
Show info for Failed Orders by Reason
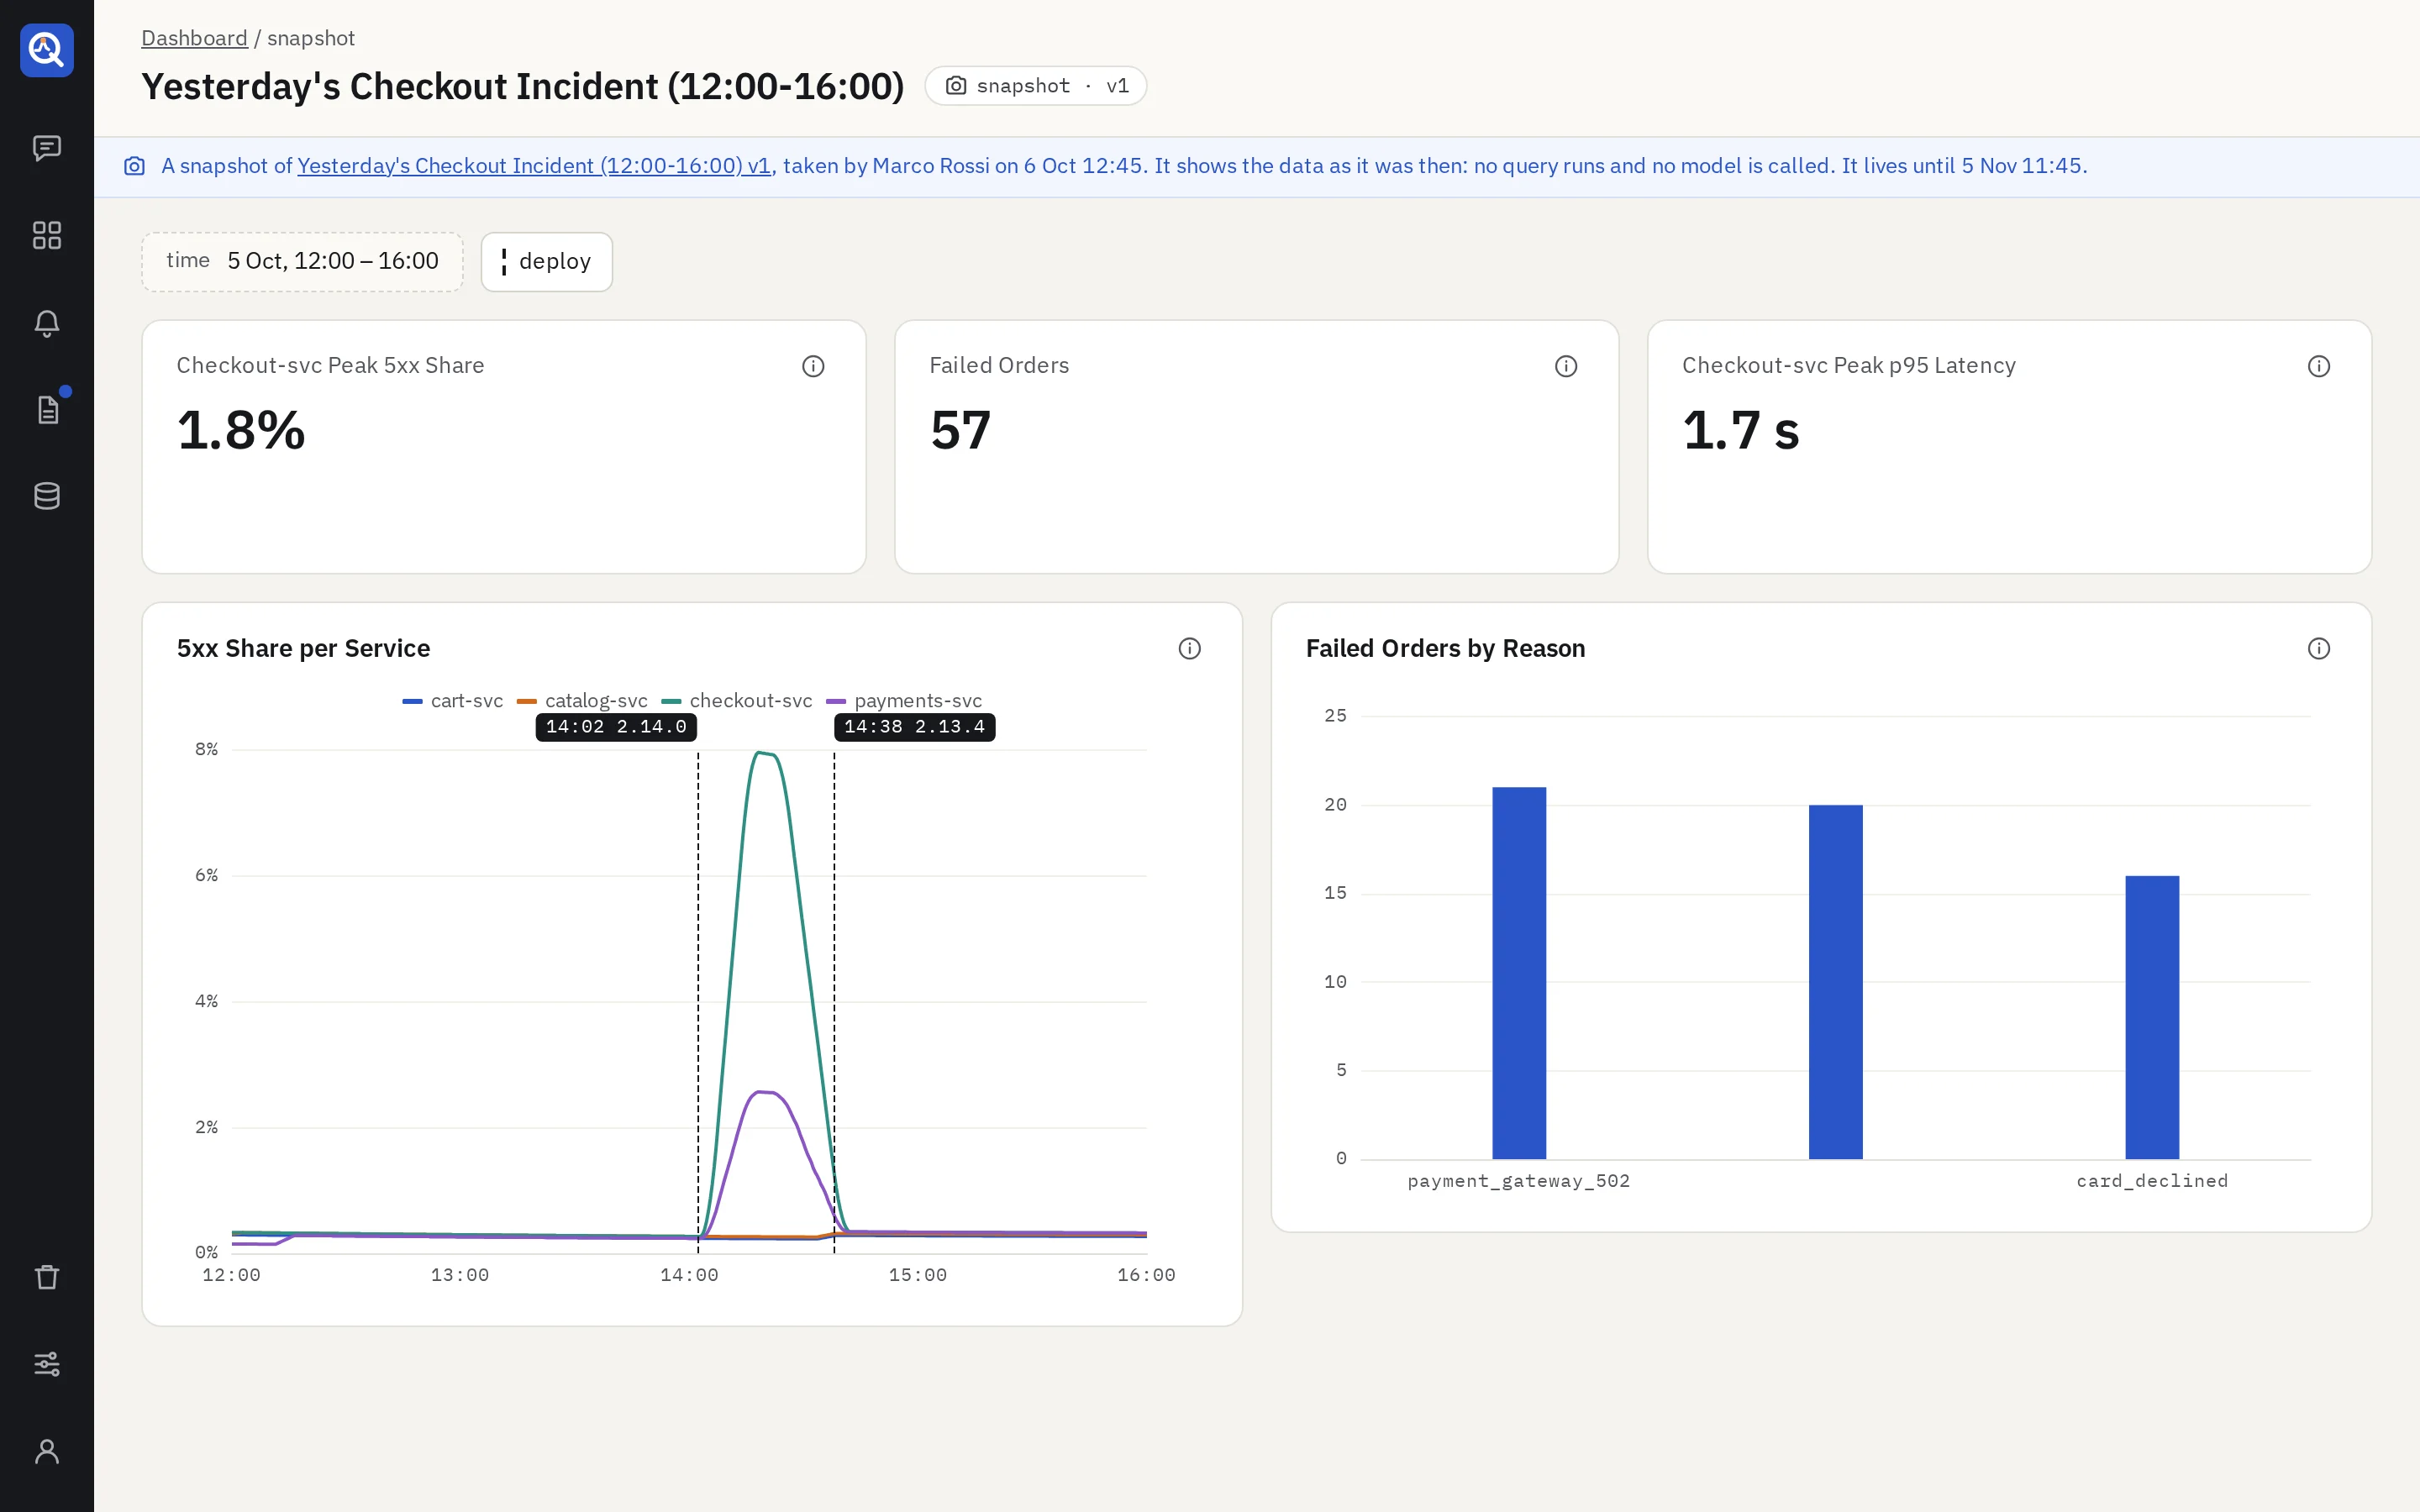click(2319, 649)
